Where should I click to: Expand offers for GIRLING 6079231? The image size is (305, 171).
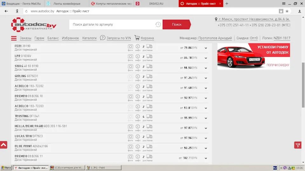(x=206, y=78)
